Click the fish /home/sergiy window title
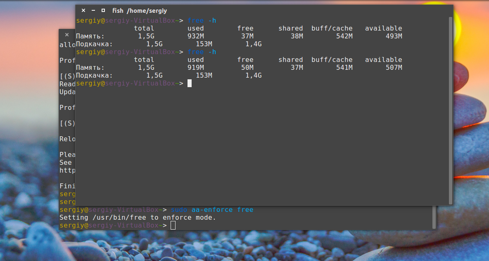 click(140, 11)
